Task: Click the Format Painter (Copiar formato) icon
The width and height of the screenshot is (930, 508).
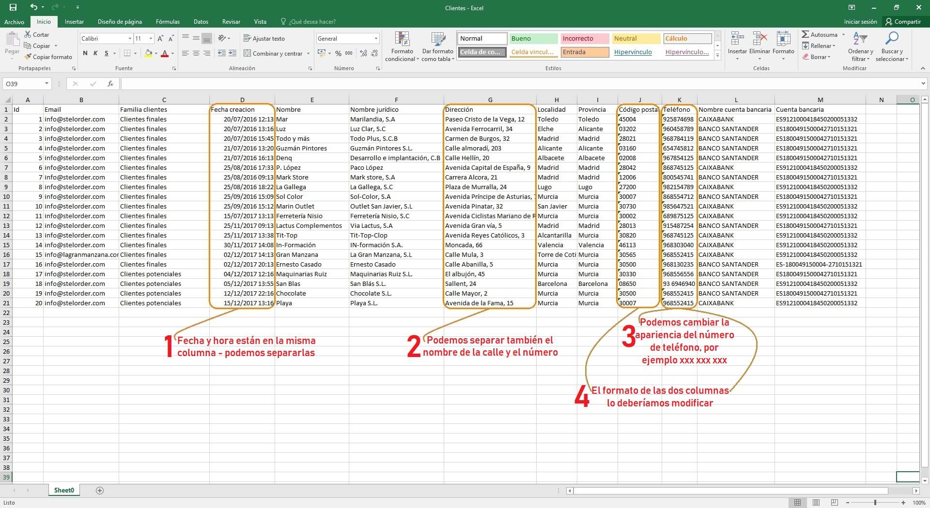Action: [x=29, y=57]
